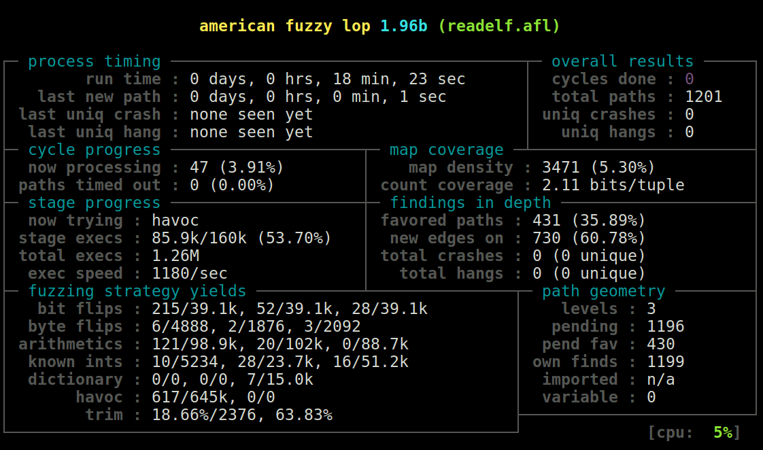The image size is (763, 450).
Task: Click byte flips yields '6/4888, 2/1876, 3/2092'
Action: [x=256, y=327]
